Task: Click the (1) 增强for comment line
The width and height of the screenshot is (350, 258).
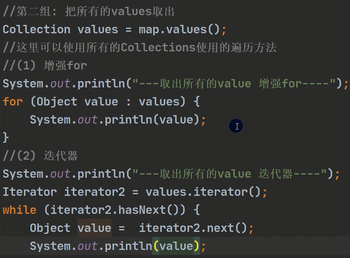Action: 45,65
